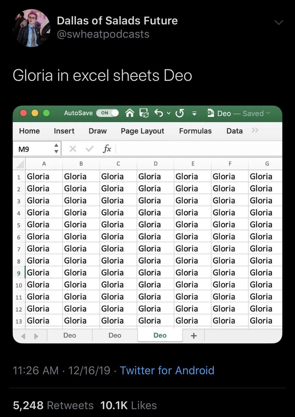This screenshot has width=295, height=417.
Task: Open the Formulas ribbon tab
Action: pyautogui.click(x=195, y=131)
